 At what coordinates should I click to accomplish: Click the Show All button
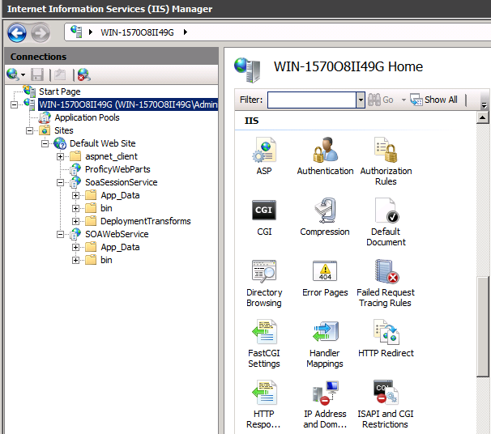pyautogui.click(x=434, y=100)
